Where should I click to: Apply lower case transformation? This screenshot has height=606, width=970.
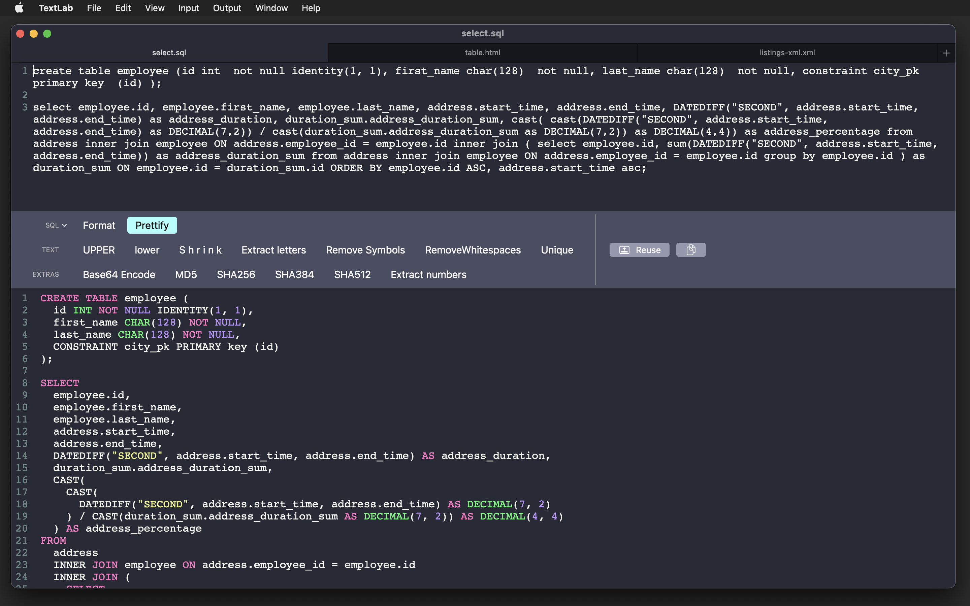[147, 250]
